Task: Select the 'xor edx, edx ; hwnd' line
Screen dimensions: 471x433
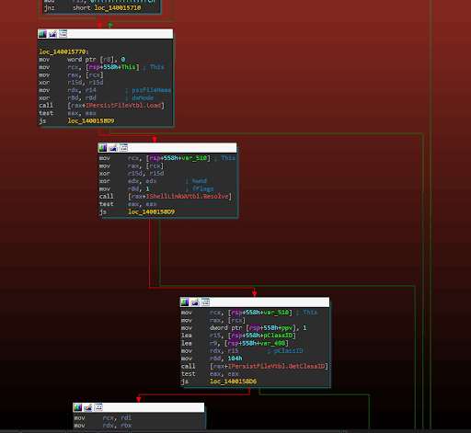Action: (x=153, y=181)
